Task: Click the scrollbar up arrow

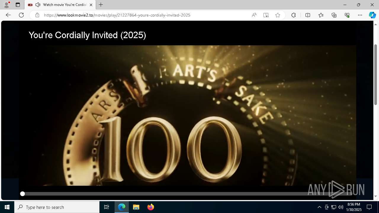Action: (x=375, y=24)
